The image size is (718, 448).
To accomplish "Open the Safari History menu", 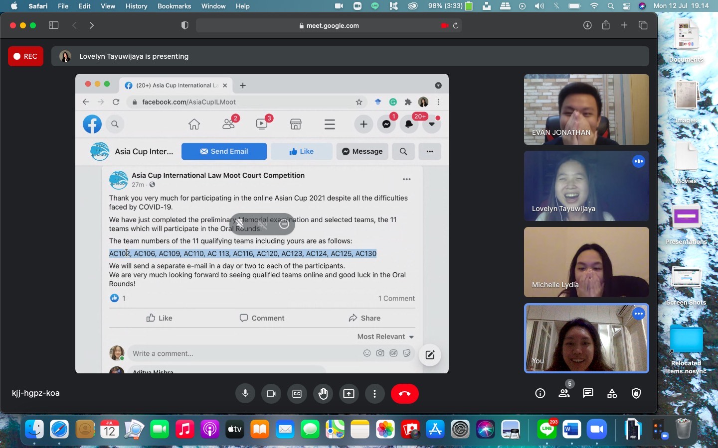I will click(136, 6).
